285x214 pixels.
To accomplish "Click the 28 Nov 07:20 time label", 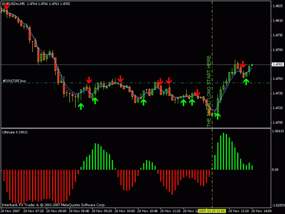I will 33,211.
